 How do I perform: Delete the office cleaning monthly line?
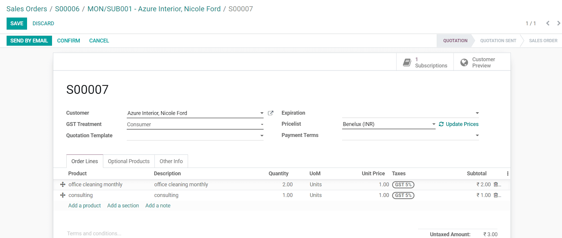click(496, 185)
